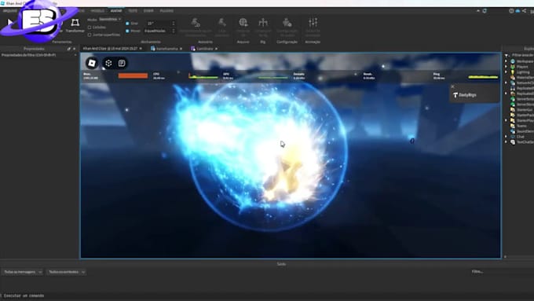Click the second grayed avatar tool icon

222,23
